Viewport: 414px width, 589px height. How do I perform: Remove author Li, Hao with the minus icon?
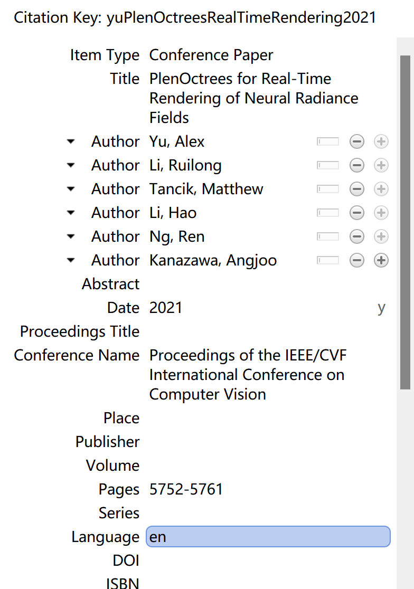click(356, 213)
